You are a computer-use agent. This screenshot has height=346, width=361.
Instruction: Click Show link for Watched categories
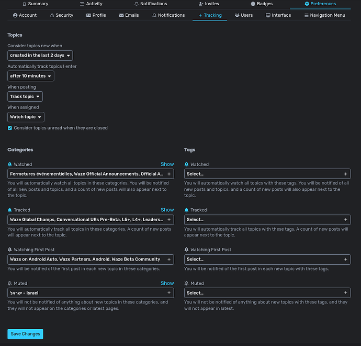[x=167, y=164]
